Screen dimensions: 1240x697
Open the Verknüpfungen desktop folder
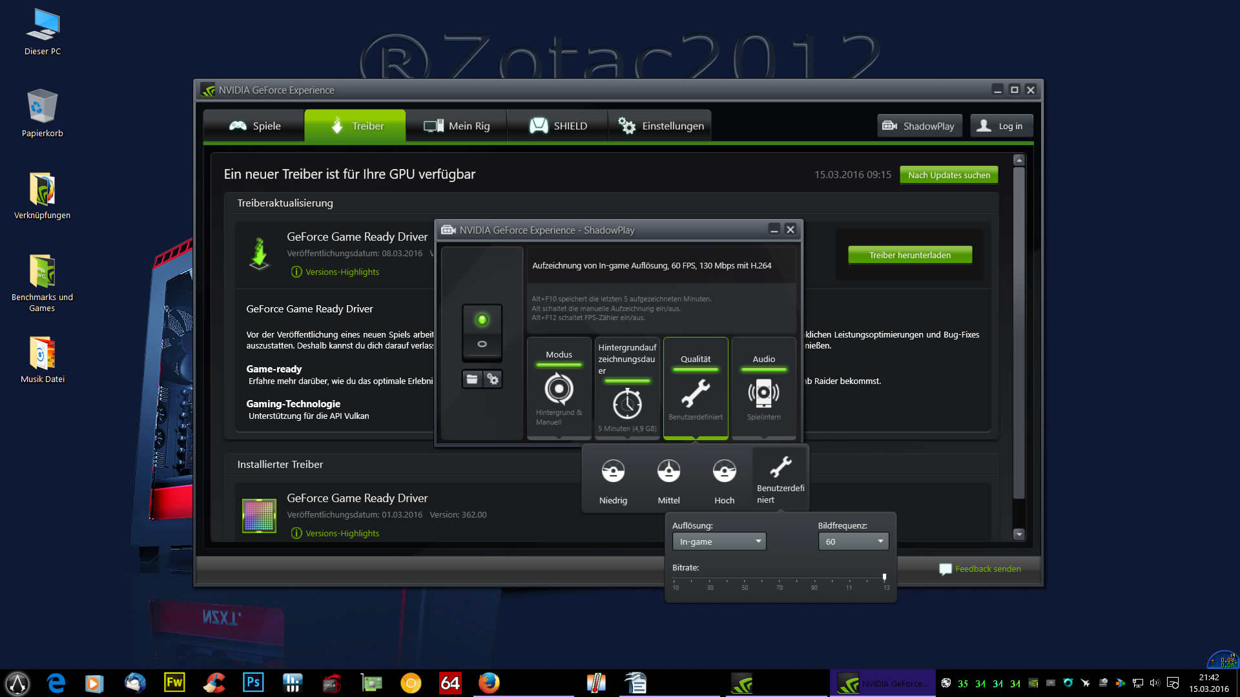click(x=43, y=196)
